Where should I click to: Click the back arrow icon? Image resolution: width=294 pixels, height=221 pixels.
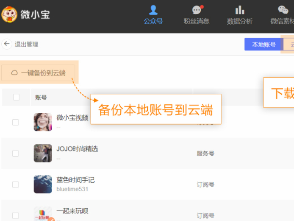click(x=7, y=44)
